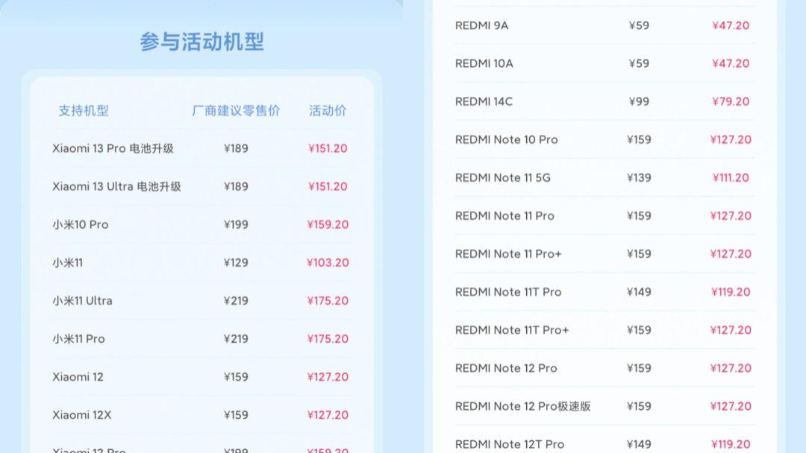This screenshot has height=453, width=806.
Task: Click the ¥199 price of 小米10 Pro
Action: [x=236, y=224]
